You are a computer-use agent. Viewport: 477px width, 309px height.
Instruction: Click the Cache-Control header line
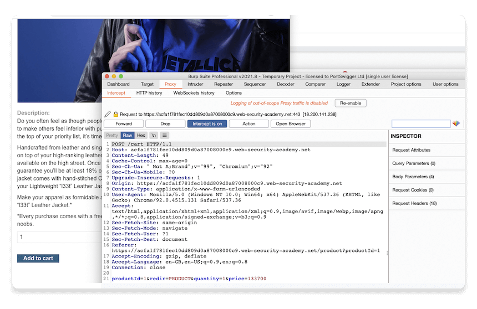[149, 161]
